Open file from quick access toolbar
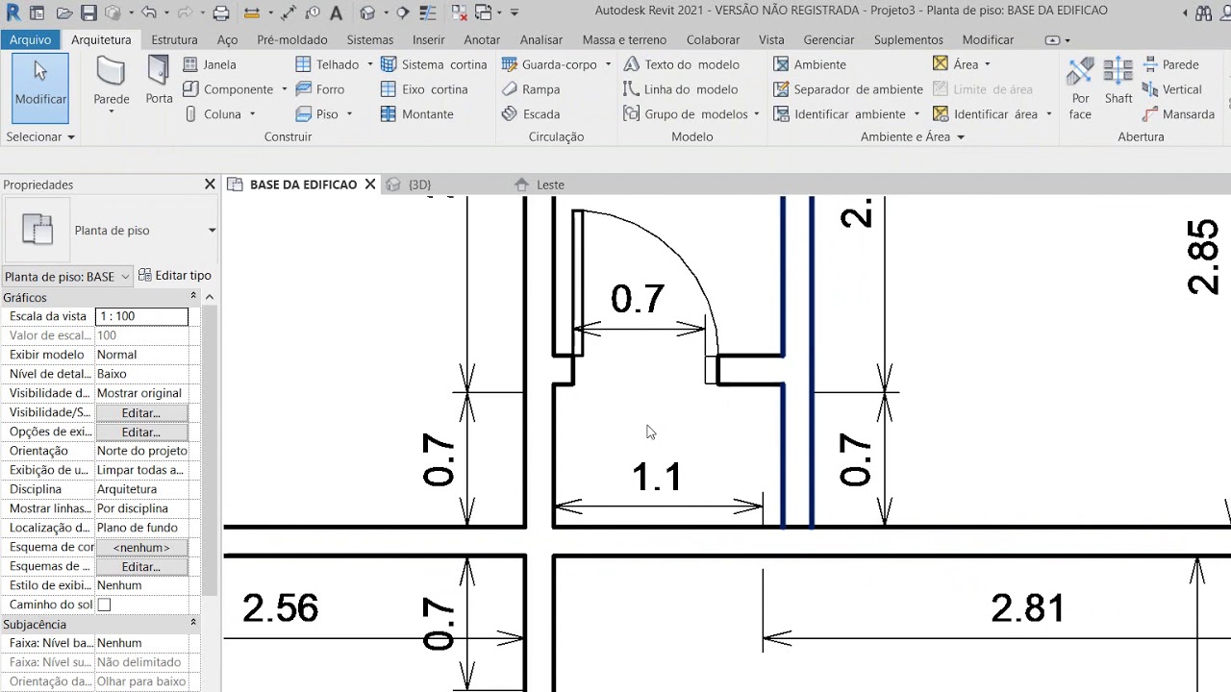 click(64, 13)
